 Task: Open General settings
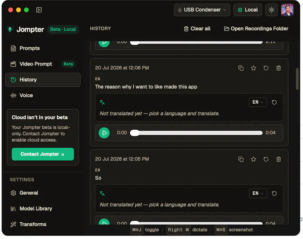(43, 193)
